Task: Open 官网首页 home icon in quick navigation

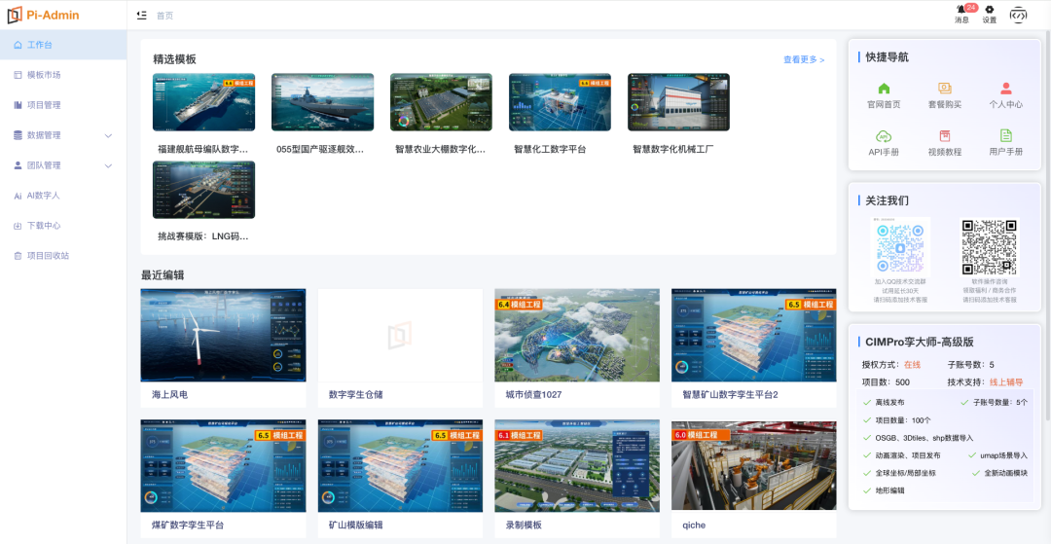Action: (x=884, y=89)
